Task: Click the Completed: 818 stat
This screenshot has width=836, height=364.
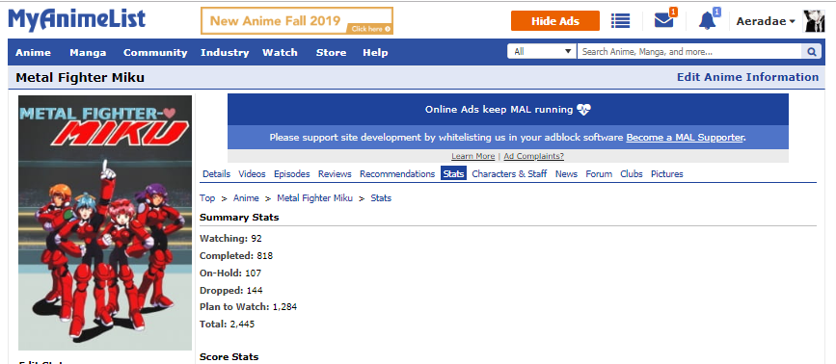Action: (236, 256)
